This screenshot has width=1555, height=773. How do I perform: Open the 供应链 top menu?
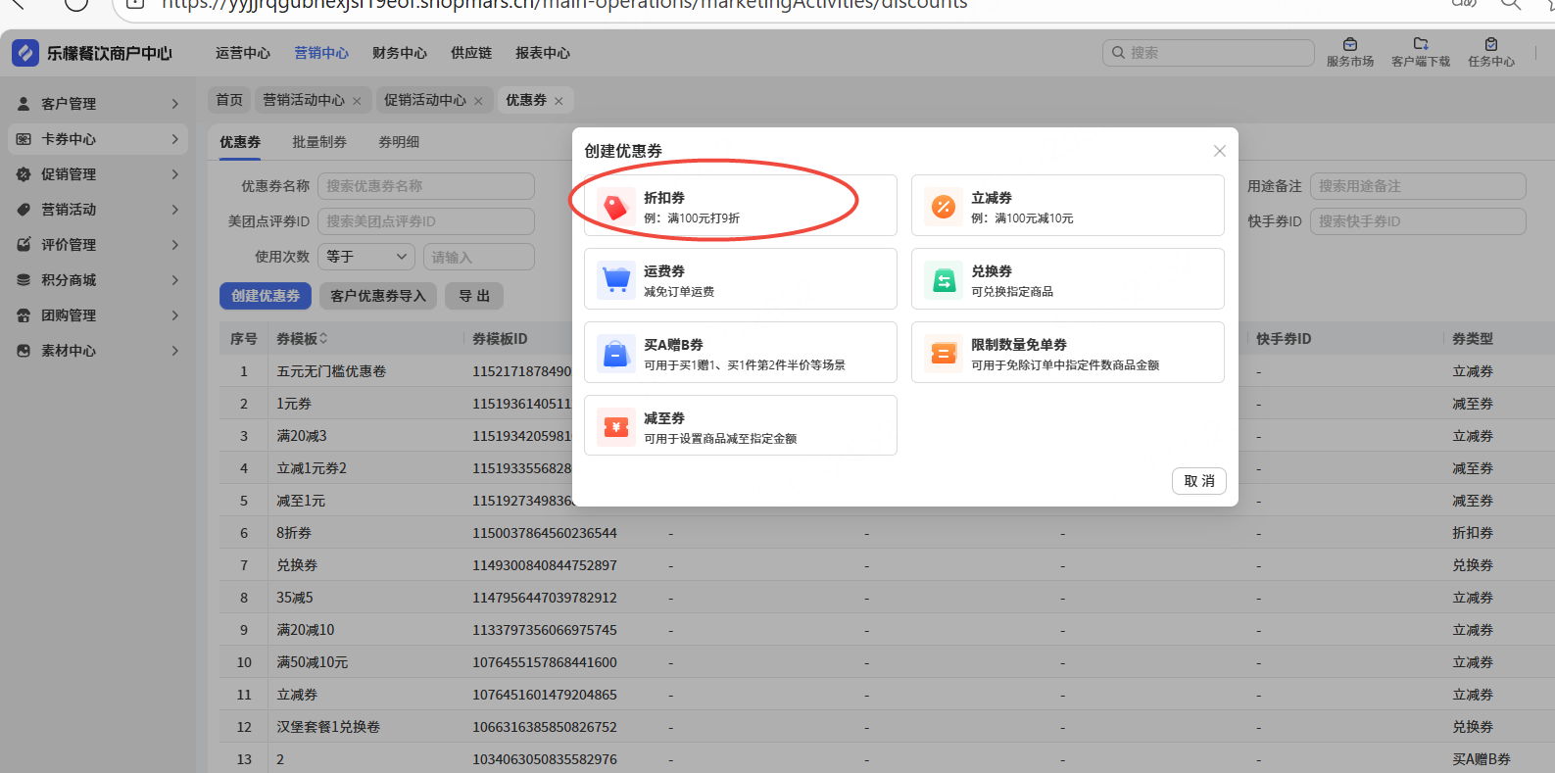[x=471, y=53]
